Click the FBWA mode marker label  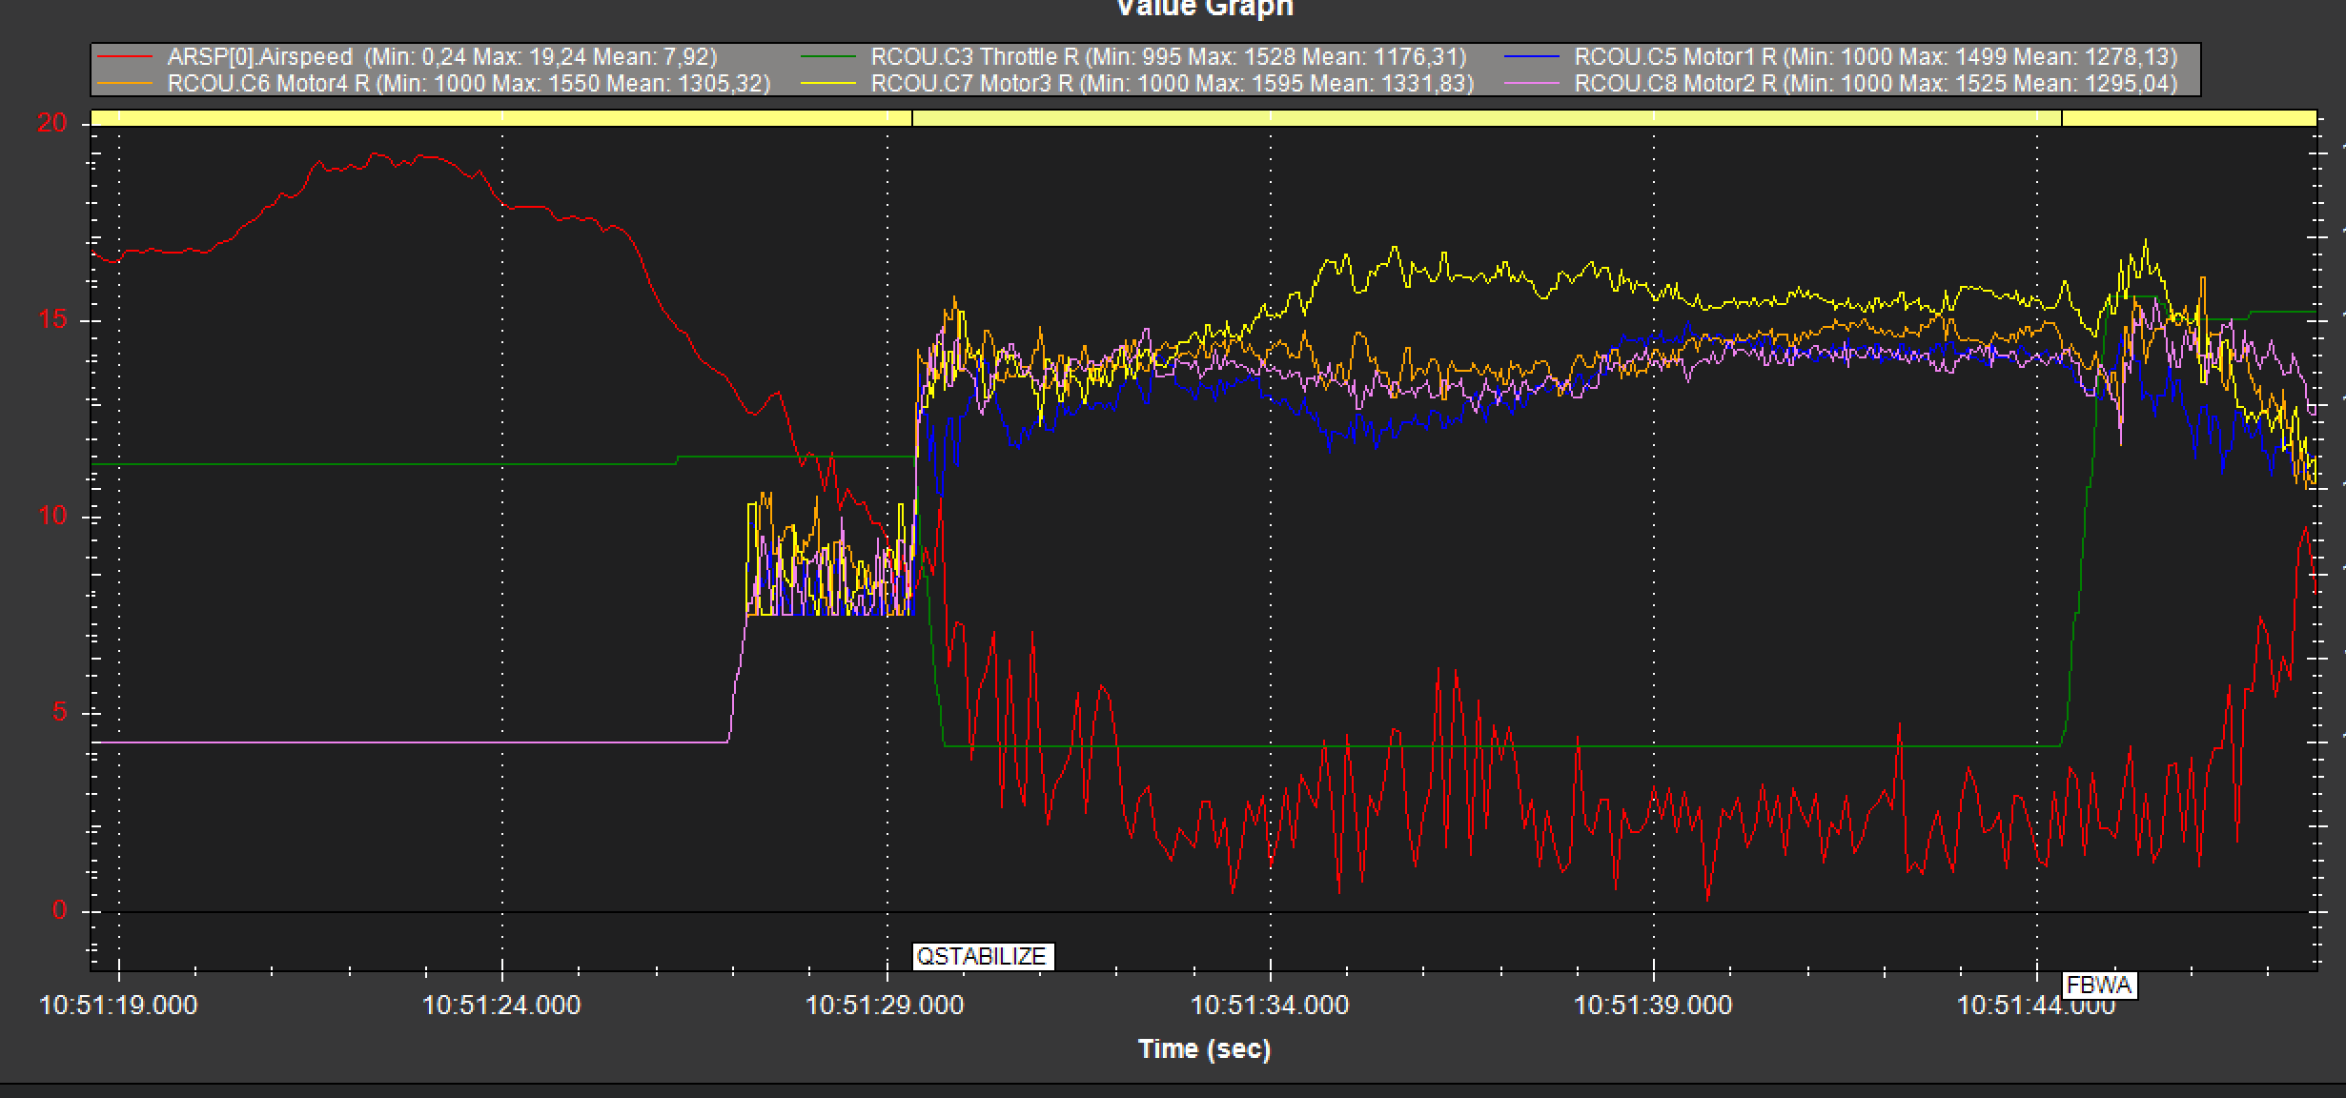coord(2099,986)
